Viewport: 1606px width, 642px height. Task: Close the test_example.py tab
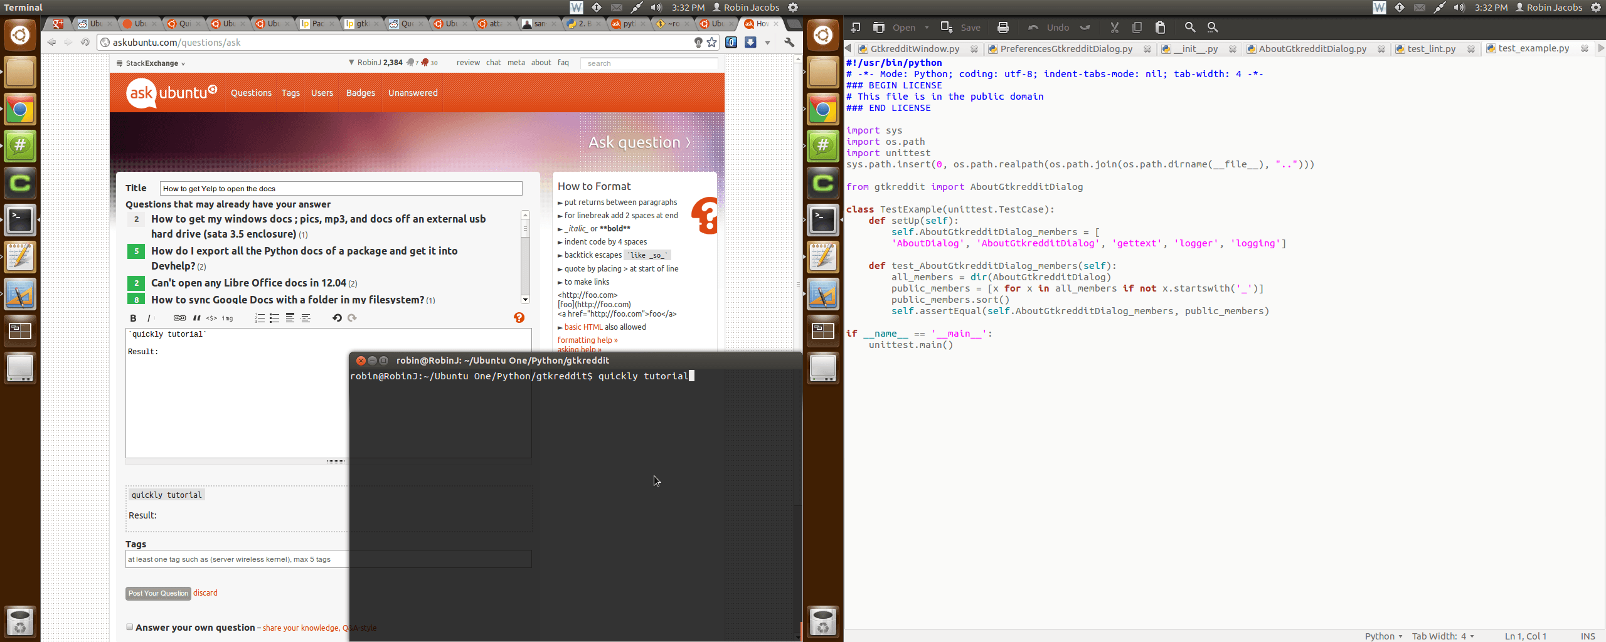tap(1585, 48)
